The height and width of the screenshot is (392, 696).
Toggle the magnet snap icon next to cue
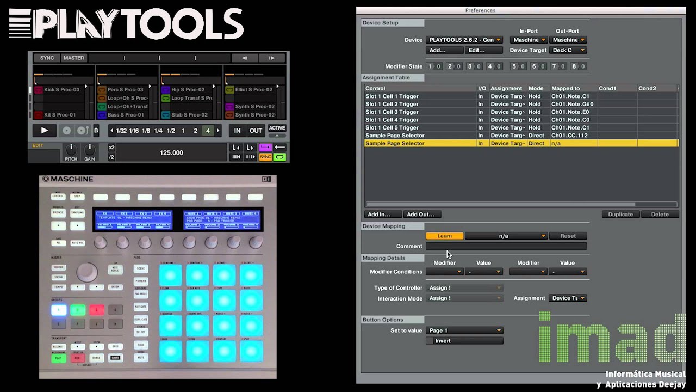pos(96,131)
